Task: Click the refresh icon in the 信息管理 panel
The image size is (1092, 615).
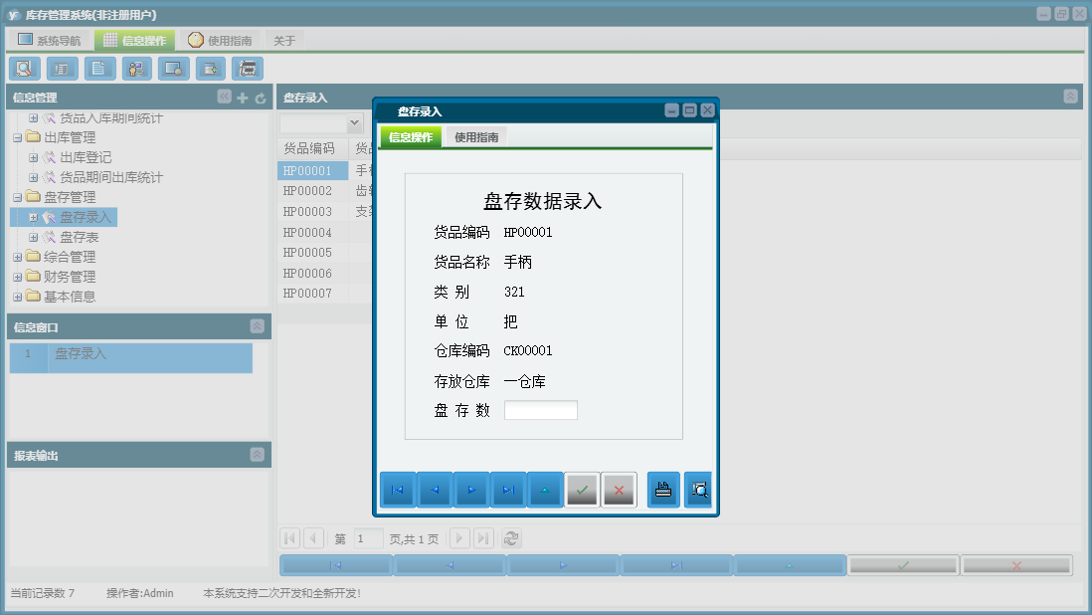Action: point(260,97)
